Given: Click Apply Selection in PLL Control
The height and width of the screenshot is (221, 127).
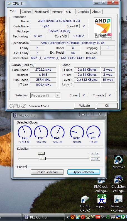Looking at the screenshot, I should pyautogui.click(x=84, y=172).
